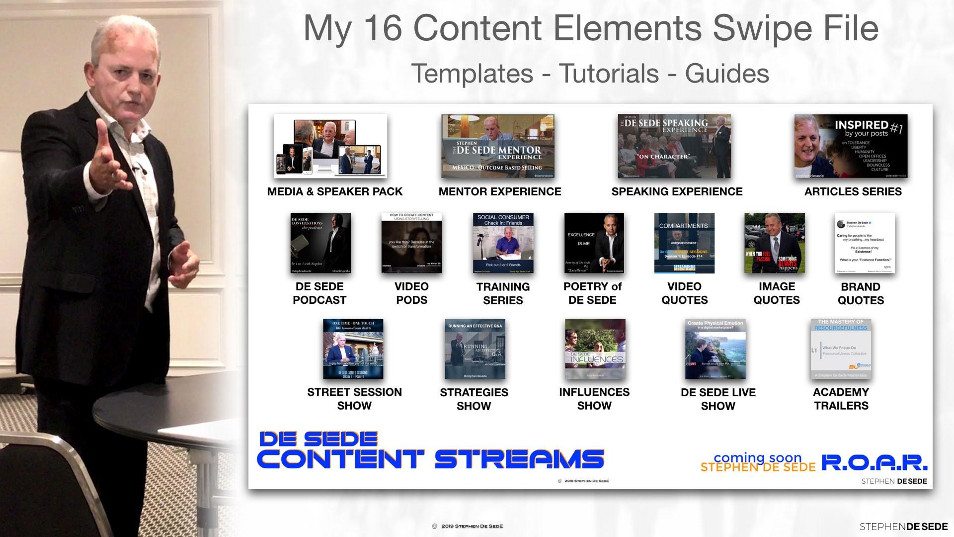Click the De Sede Content Streams logo
The height and width of the screenshot is (537, 954).
pos(430,450)
